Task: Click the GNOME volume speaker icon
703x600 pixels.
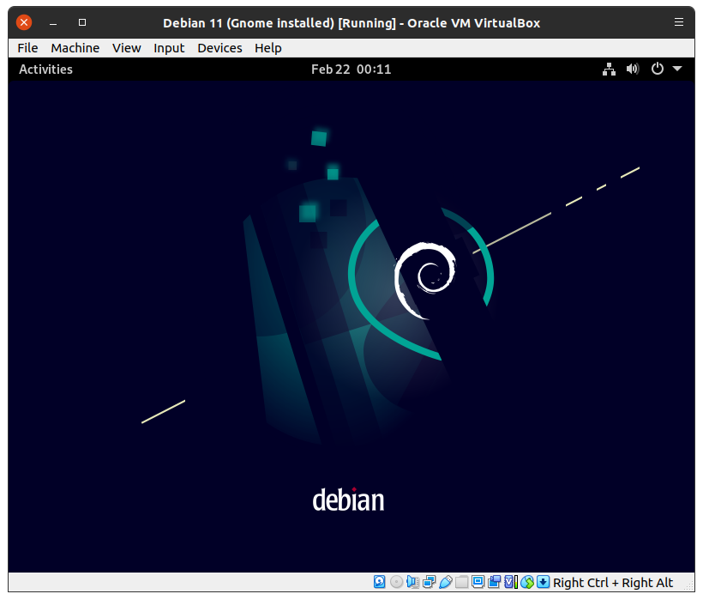Action: 633,70
